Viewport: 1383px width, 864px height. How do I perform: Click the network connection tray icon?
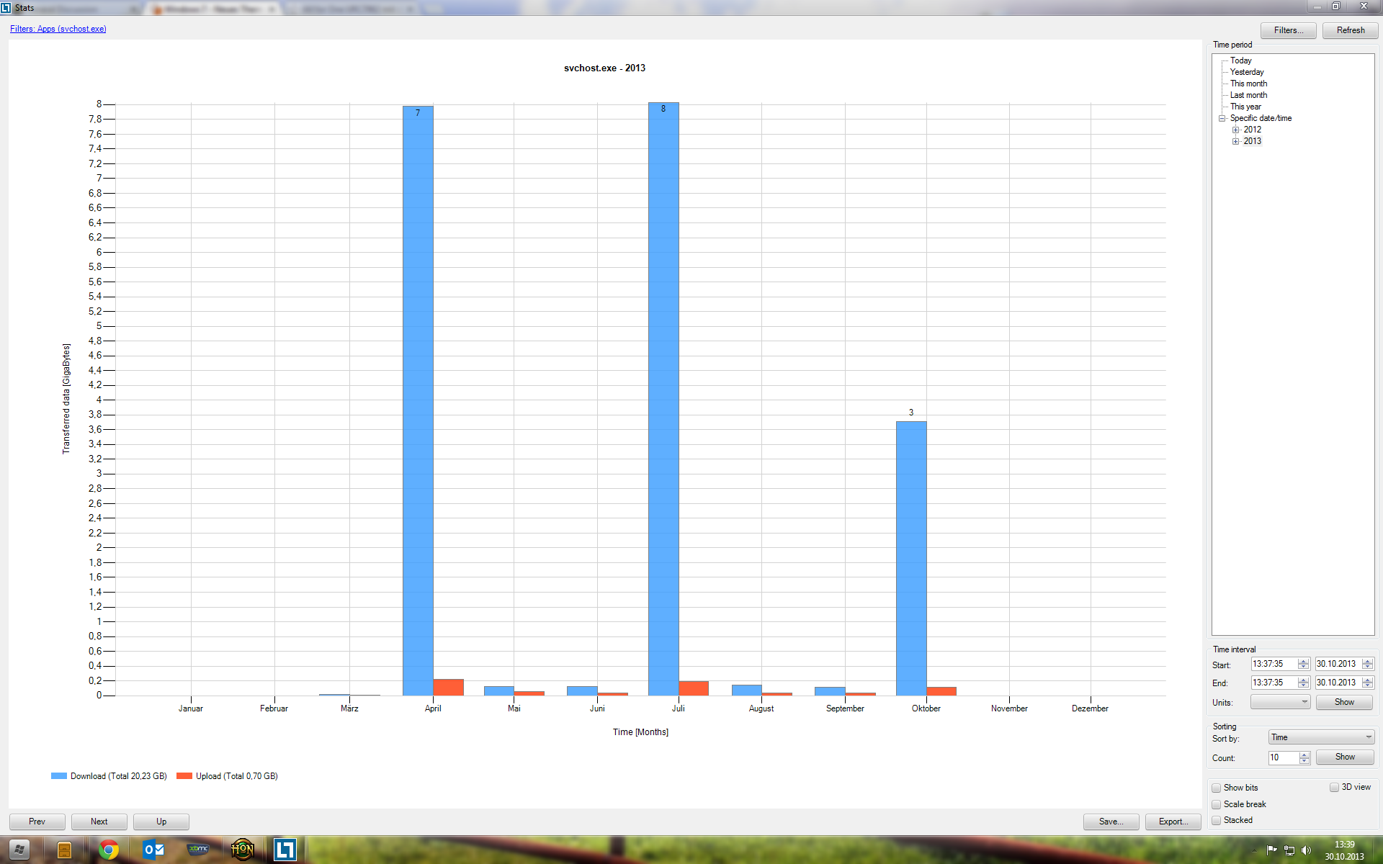pyautogui.click(x=1289, y=850)
